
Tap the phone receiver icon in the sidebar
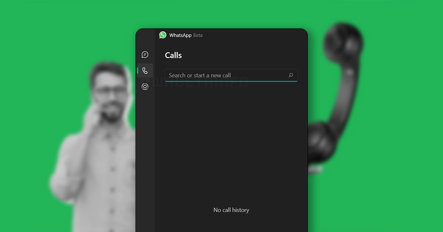pos(145,70)
